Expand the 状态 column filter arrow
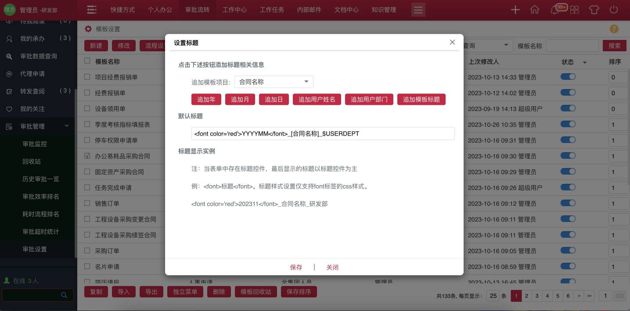The image size is (630, 311). (584, 62)
